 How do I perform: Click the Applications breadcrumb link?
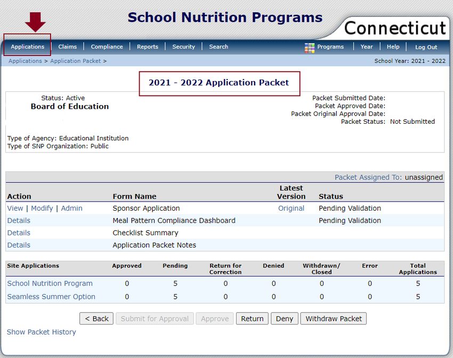point(25,61)
